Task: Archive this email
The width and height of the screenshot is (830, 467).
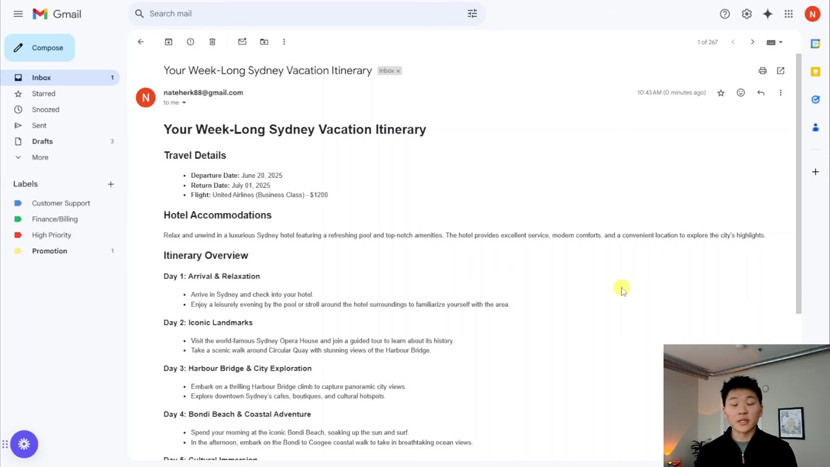Action: 169,42
